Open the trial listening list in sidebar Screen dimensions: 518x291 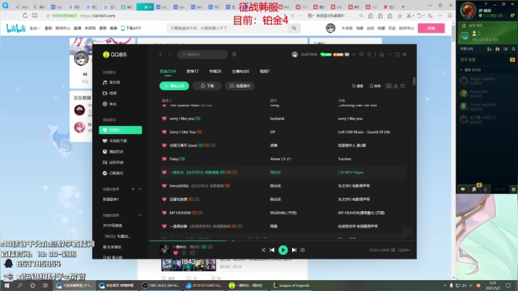click(x=113, y=162)
